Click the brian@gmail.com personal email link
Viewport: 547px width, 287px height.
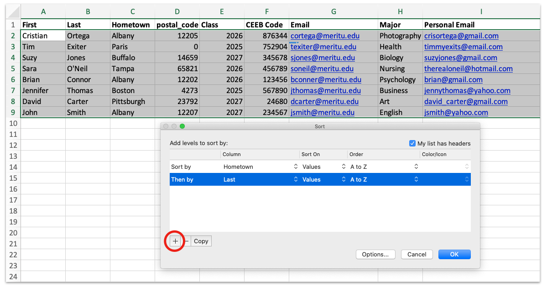point(453,79)
